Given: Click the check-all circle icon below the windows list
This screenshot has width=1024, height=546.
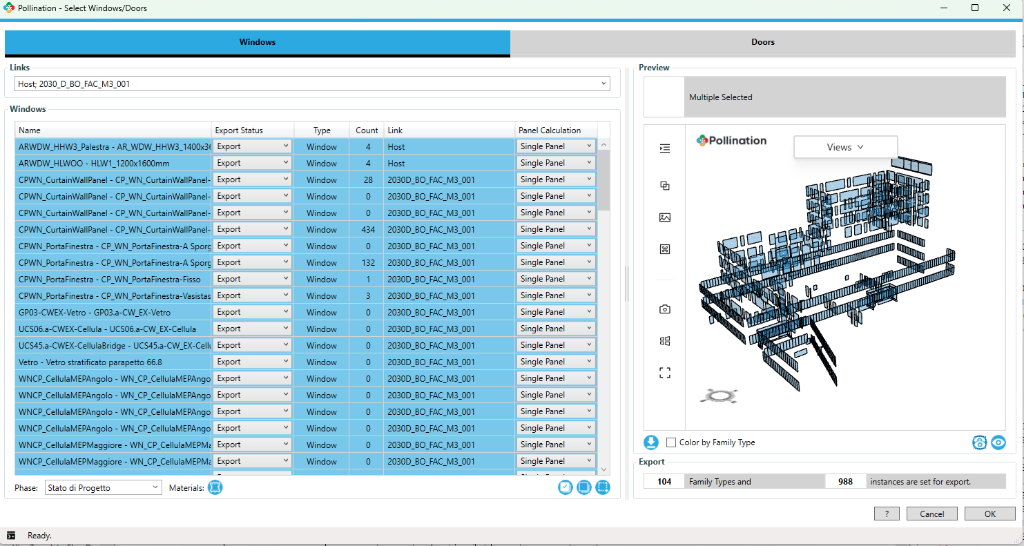Looking at the screenshot, I should [x=565, y=487].
